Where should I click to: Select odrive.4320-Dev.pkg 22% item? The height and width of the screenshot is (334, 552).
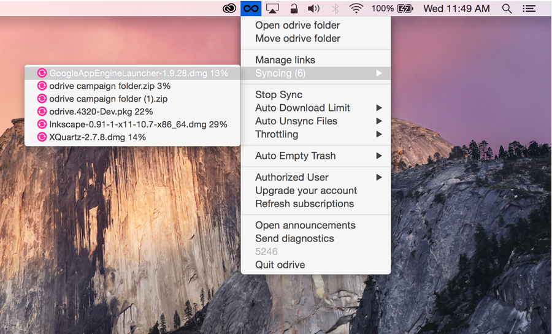coord(132,112)
